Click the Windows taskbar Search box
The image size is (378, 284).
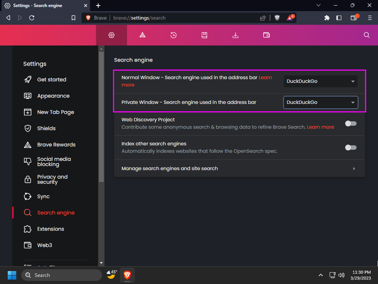pos(62,275)
